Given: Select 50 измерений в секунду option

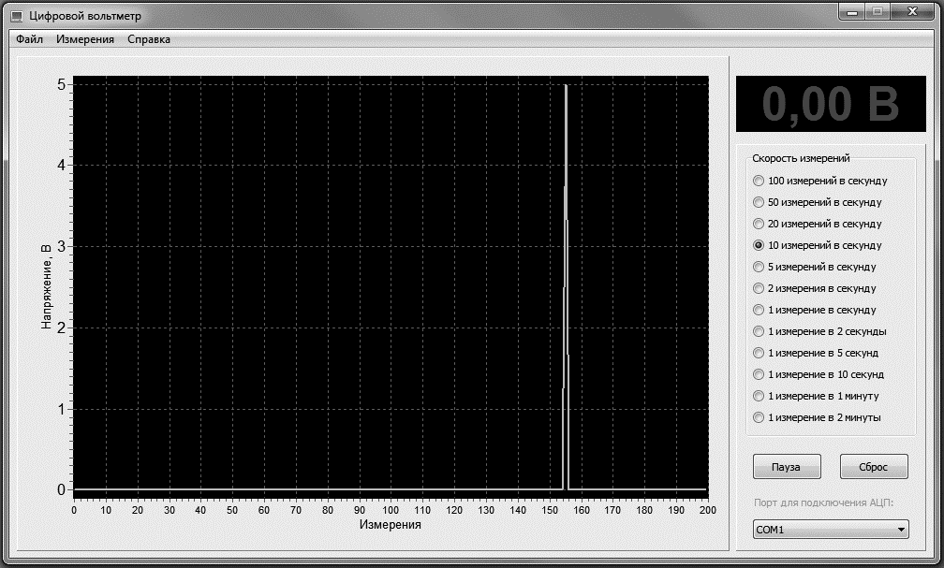Looking at the screenshot, I should [x=817, y=202].
